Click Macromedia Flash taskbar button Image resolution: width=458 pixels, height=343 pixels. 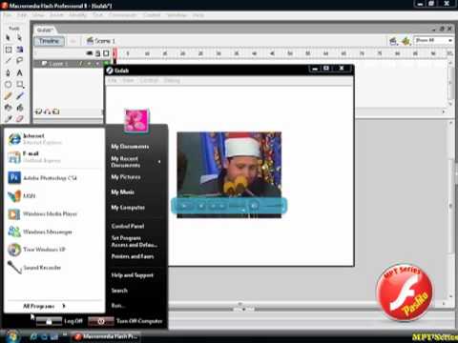coord(105,336)
